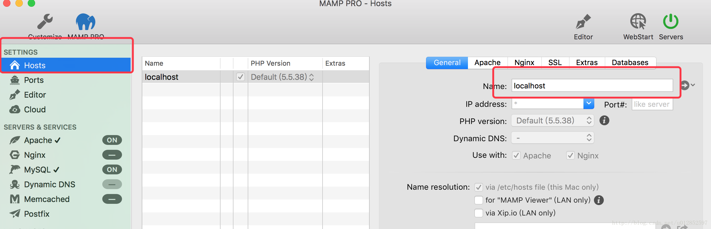Click MAMP Viewer info icon

[599, 200]
